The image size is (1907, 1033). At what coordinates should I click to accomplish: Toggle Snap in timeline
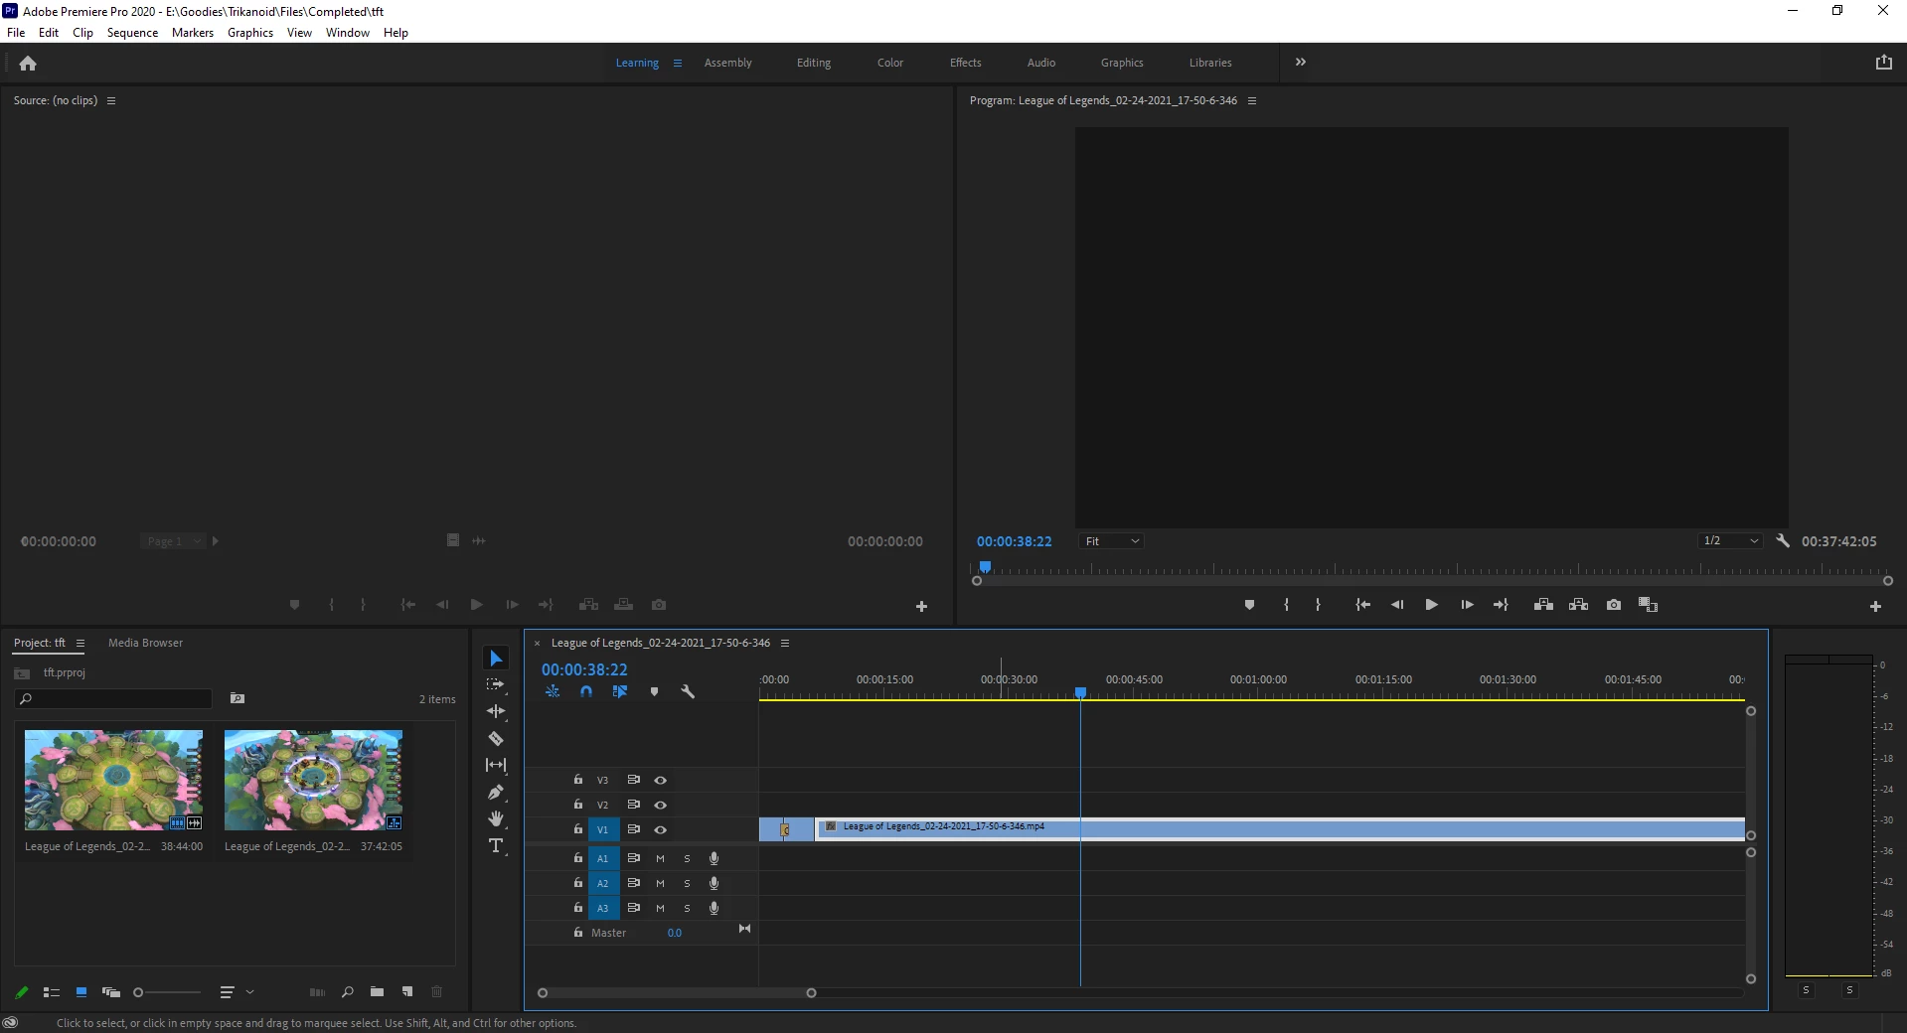pyautogui.click(x=586, y=691)
